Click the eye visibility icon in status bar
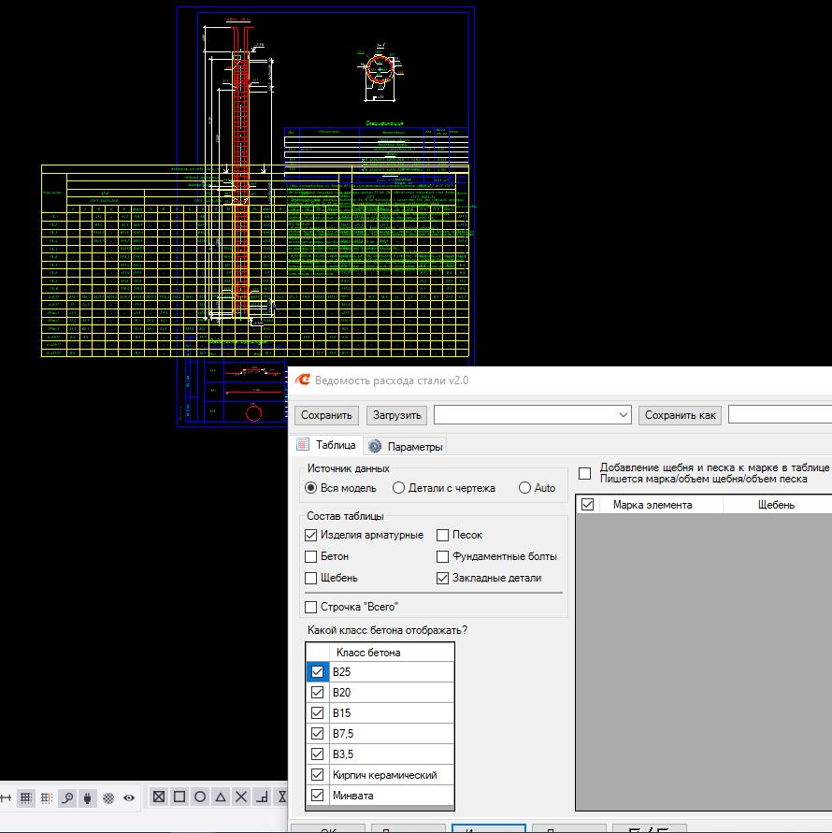The width and height of the screenshot is (832, 833). point(129,797)
